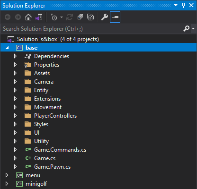This screenshot has height=189, width=197.
Task: Open the Pending Changes filter clock icon
Action: [x=54, y=17]
